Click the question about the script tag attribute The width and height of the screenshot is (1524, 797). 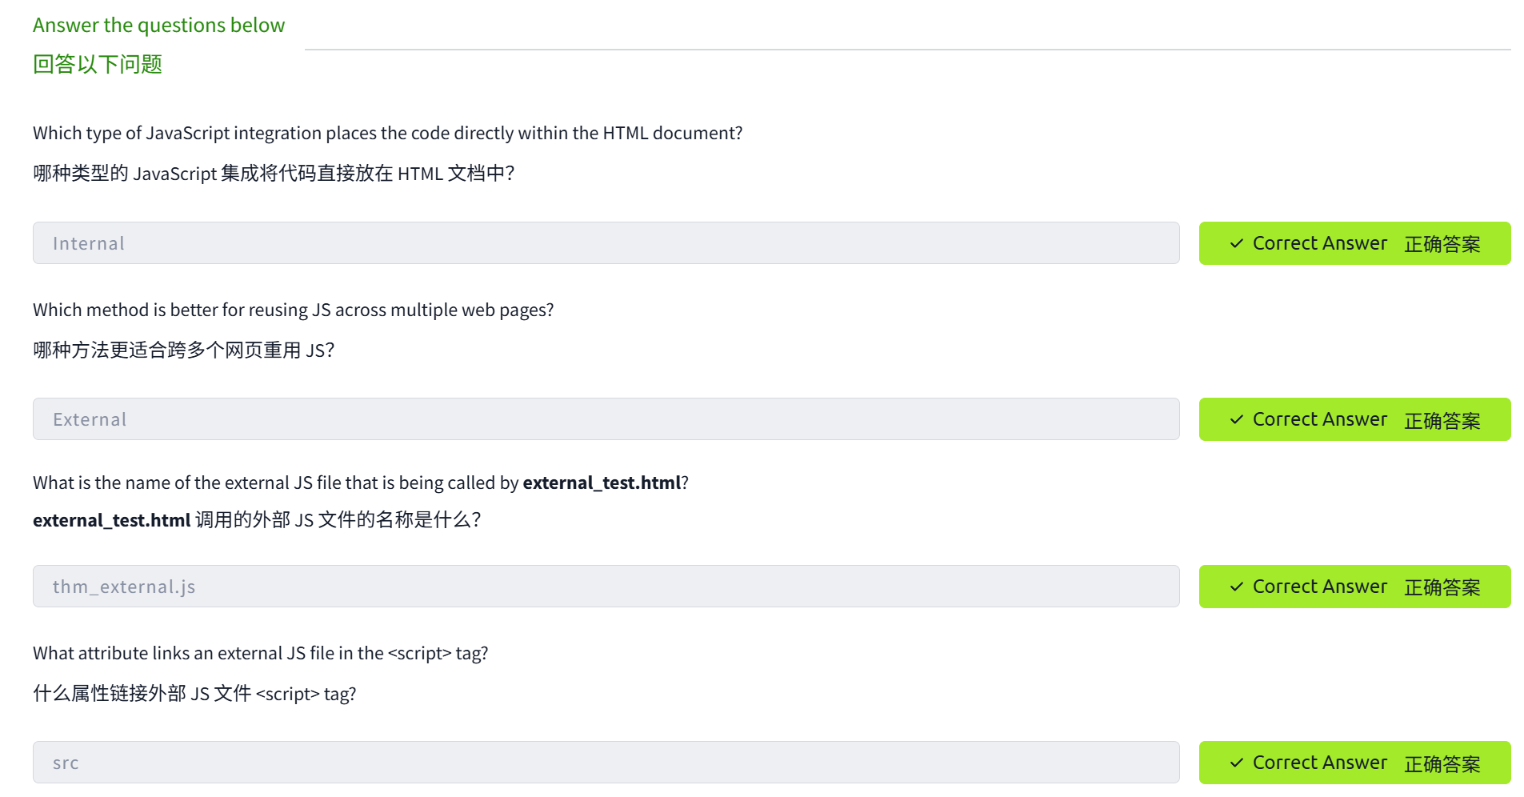(x=260, y=653)
